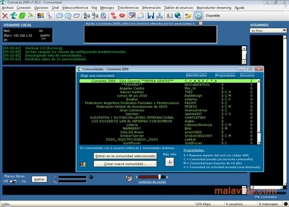
Task: Sort communities by Propiedades column header
Action: [x=225, y=75]
